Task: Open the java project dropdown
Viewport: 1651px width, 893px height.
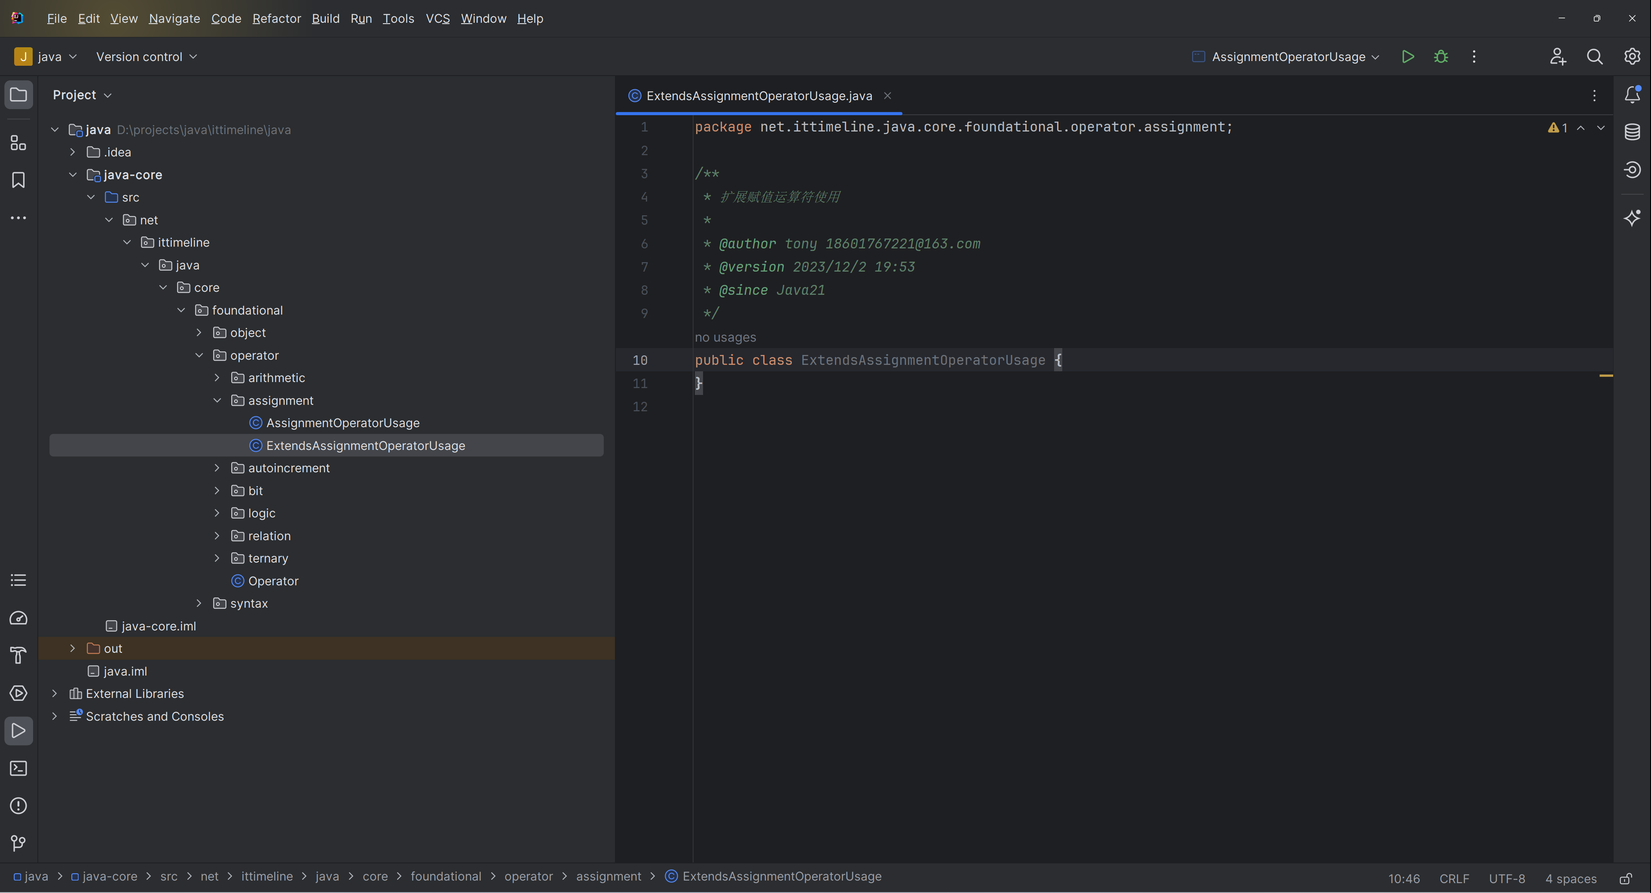Action: click(x=46, y=56)
